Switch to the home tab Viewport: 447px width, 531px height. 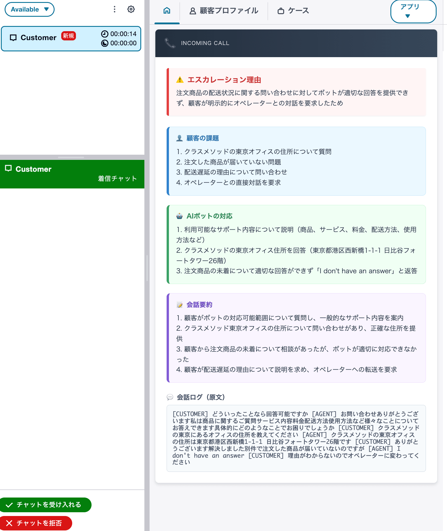pos(167,11)
